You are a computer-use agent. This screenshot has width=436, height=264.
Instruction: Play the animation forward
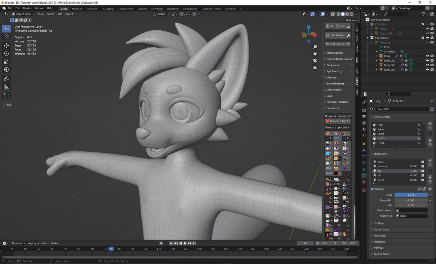(185, 243)
